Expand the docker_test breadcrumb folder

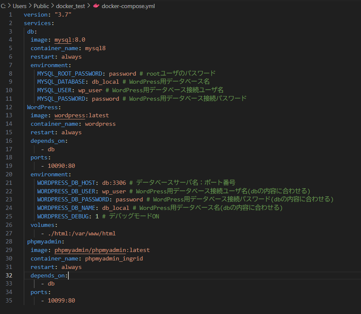click(x=70, y=6)
